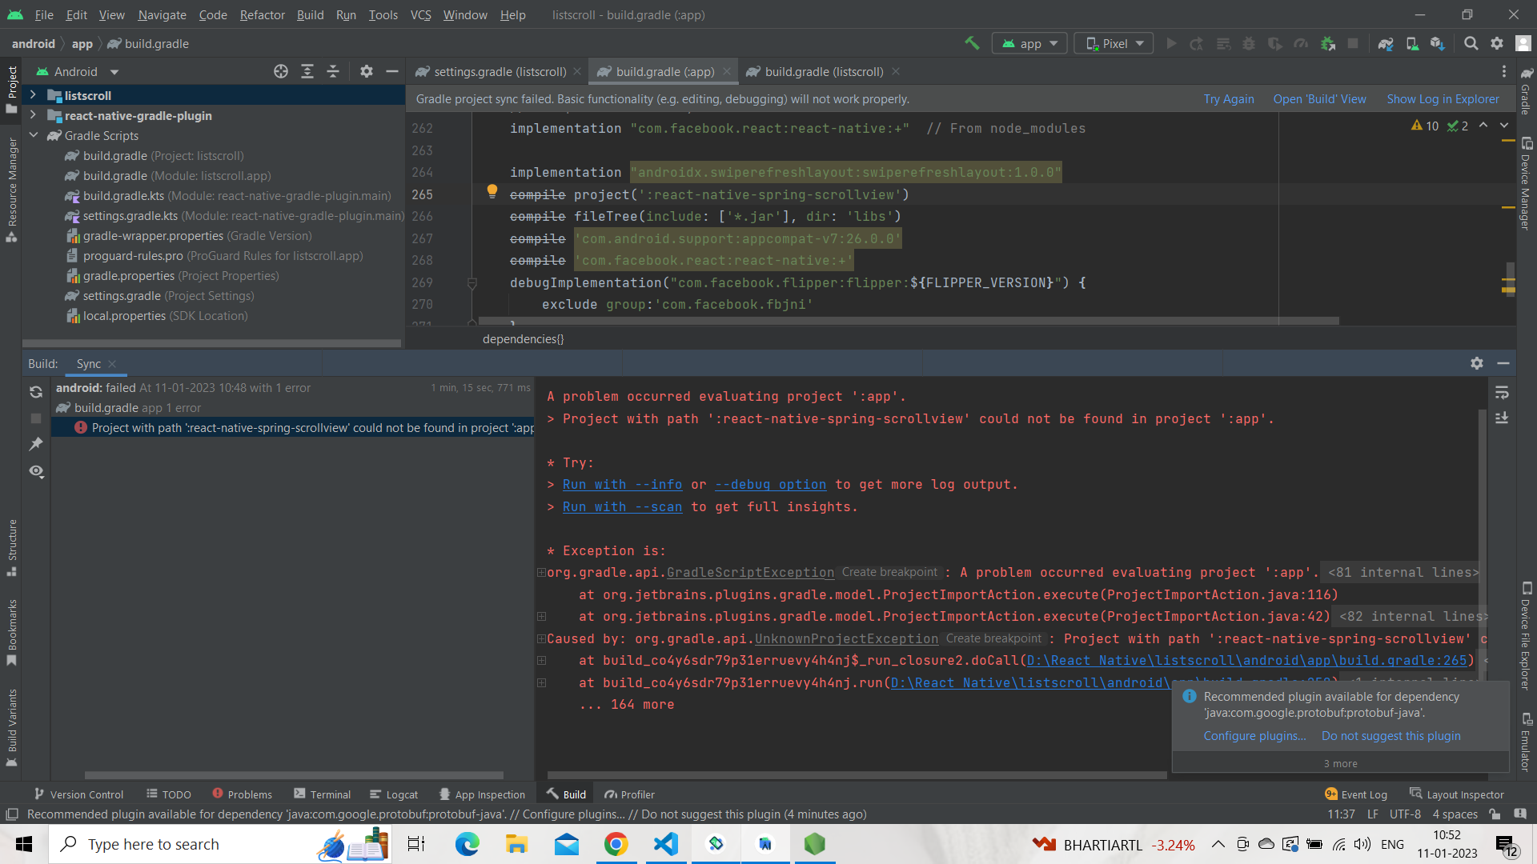Click the Make Project hammer icon

[972, 43]
